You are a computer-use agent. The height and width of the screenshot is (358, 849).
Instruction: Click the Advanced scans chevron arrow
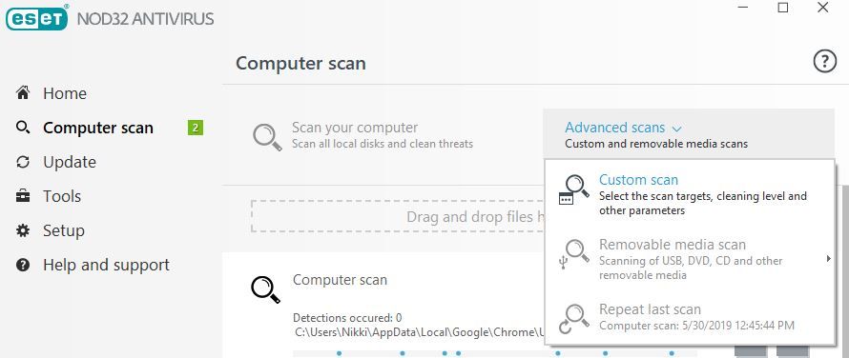pyautogui.click(x=676, y=129)
